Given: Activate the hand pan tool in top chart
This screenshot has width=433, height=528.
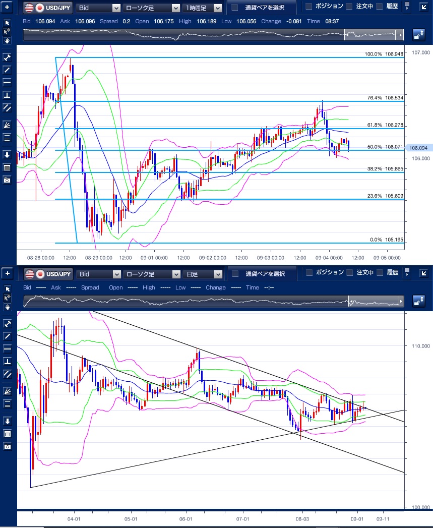Looking at the screenshot, I should pos(7,39).
